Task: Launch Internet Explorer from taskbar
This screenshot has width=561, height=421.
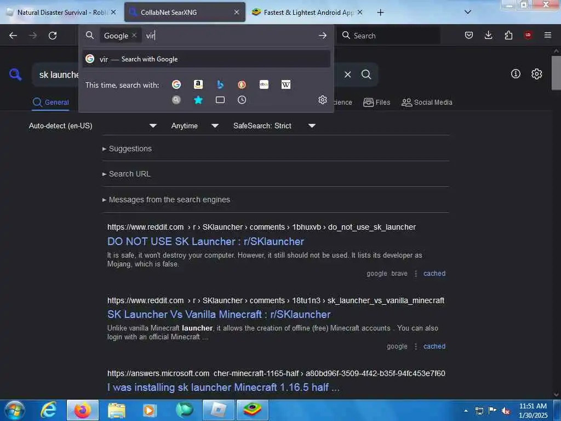Action: (49, 410)
